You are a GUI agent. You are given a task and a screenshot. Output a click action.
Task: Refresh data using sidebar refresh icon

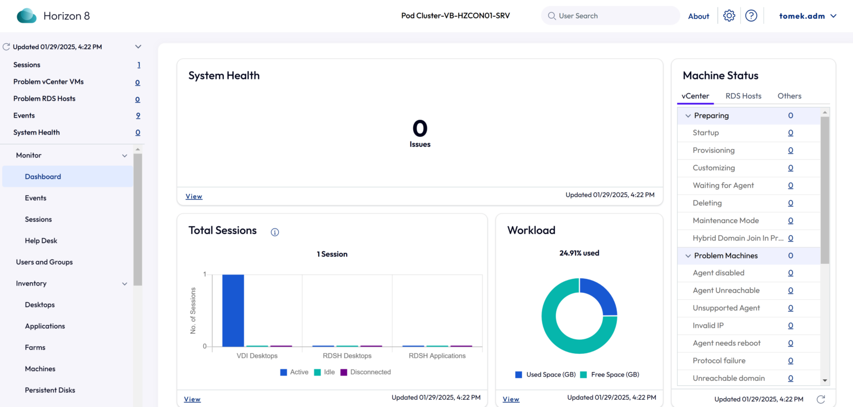(x=6, y=47)
